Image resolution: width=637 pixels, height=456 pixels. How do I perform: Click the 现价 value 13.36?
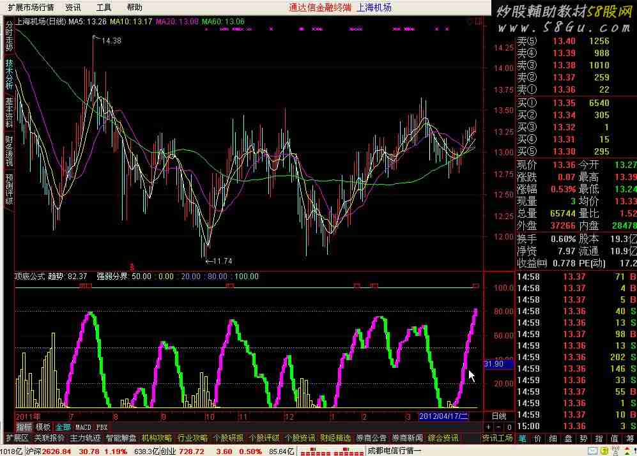coord(564,165)
